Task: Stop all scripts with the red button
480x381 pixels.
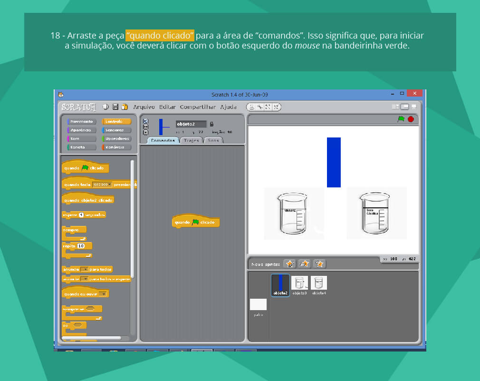Action: pos(411,119)
